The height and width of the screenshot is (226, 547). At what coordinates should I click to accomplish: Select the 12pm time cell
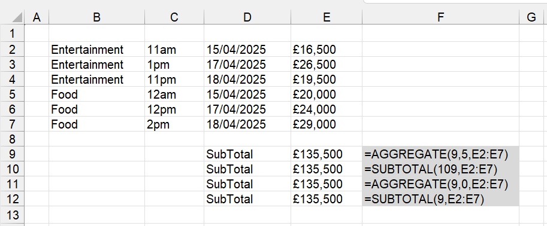(x=174, y=109)
